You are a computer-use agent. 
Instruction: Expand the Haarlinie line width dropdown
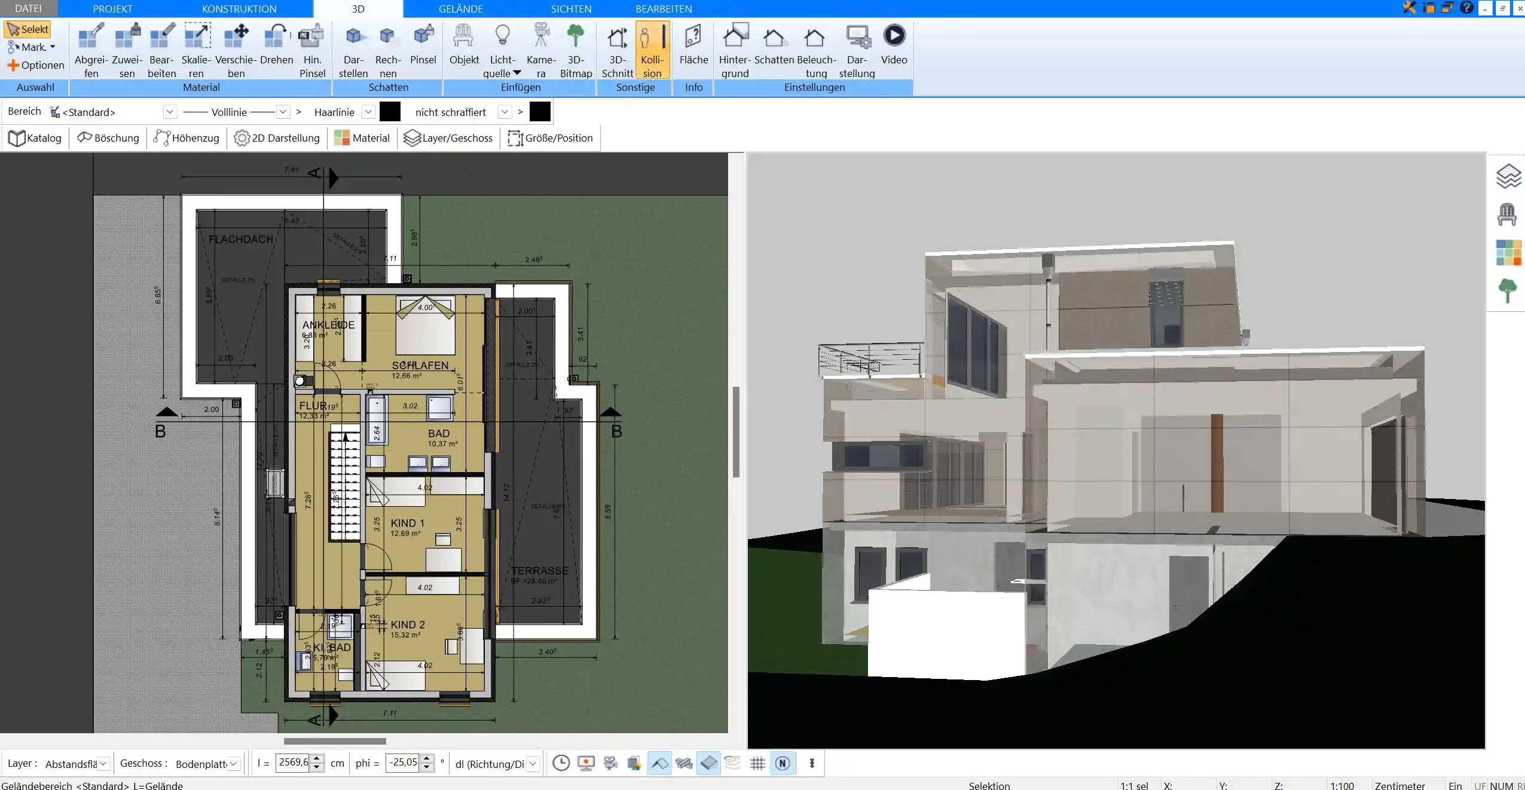(x=369, y=112)
